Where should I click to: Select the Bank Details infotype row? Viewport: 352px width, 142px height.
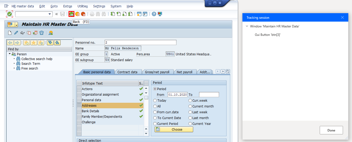point(110,111)
